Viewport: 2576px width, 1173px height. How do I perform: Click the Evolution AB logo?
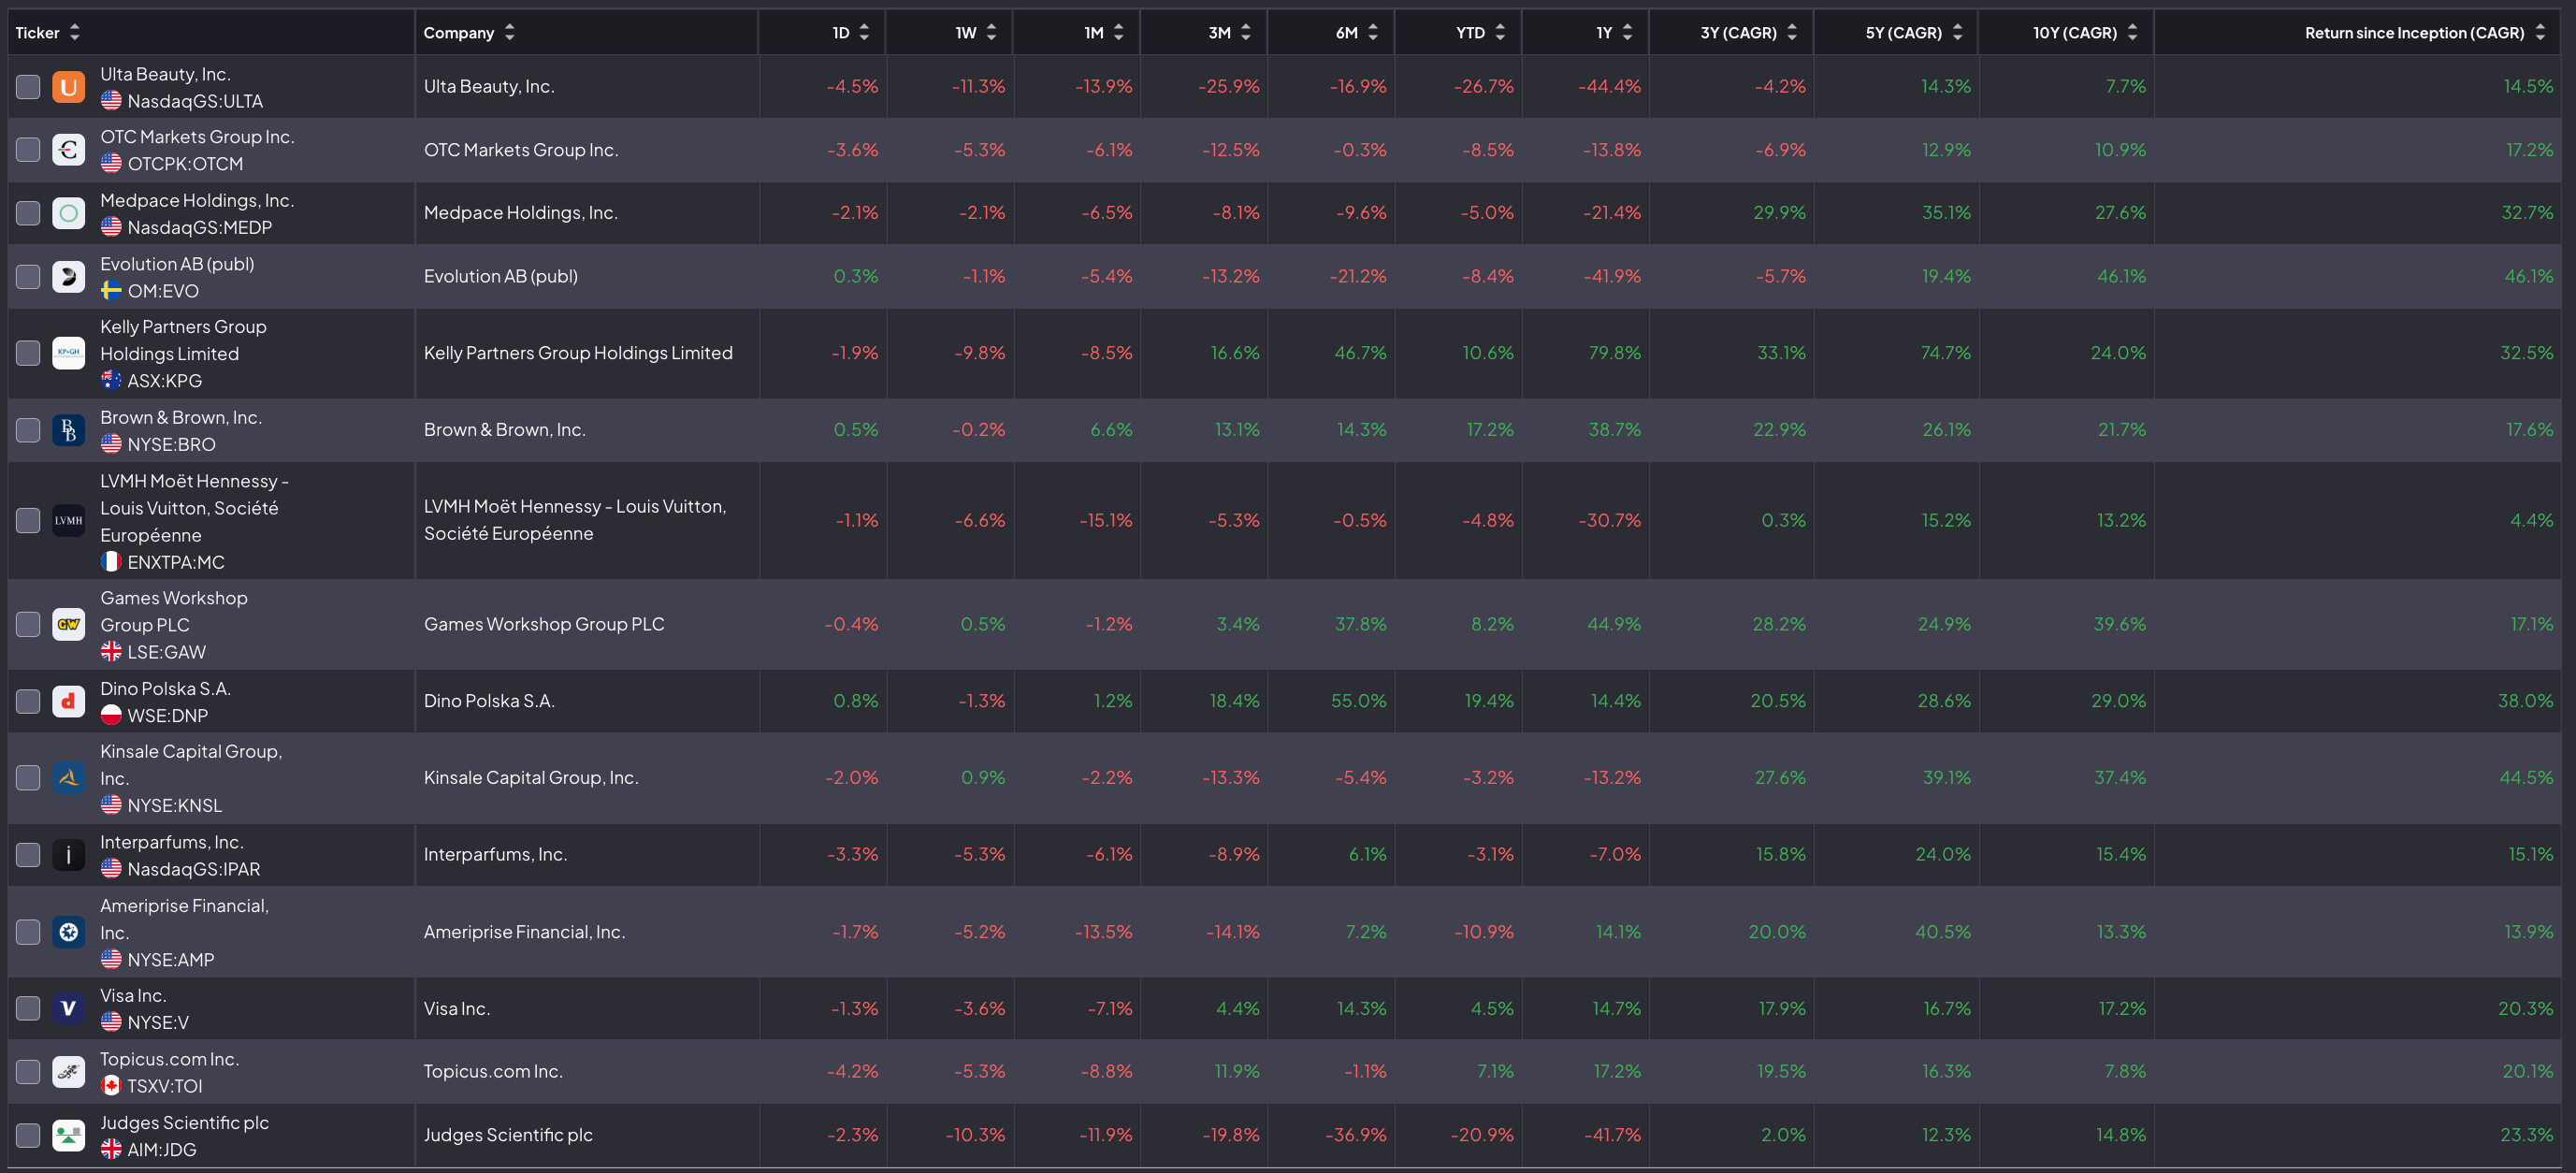click(68, 276)
